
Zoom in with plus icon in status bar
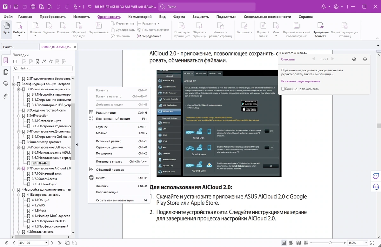tap(344, 243)
